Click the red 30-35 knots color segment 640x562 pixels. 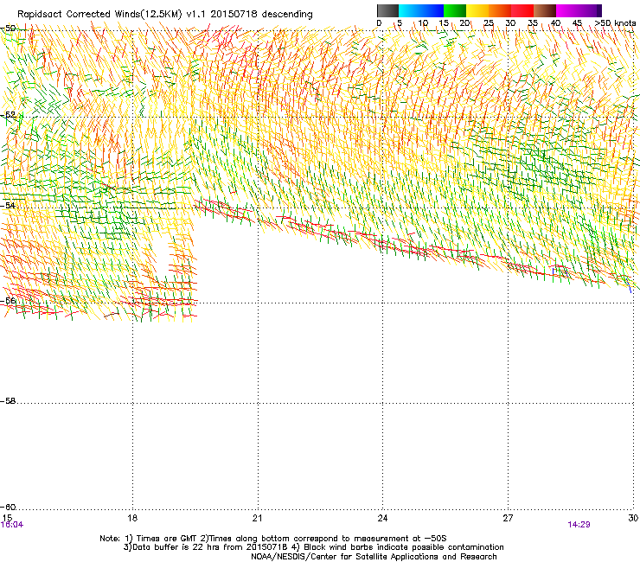(522, 10)
